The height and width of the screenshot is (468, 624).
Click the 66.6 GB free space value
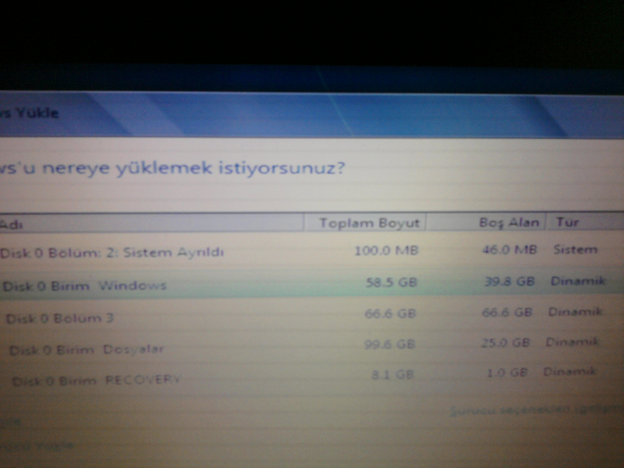tap(507, 312)
